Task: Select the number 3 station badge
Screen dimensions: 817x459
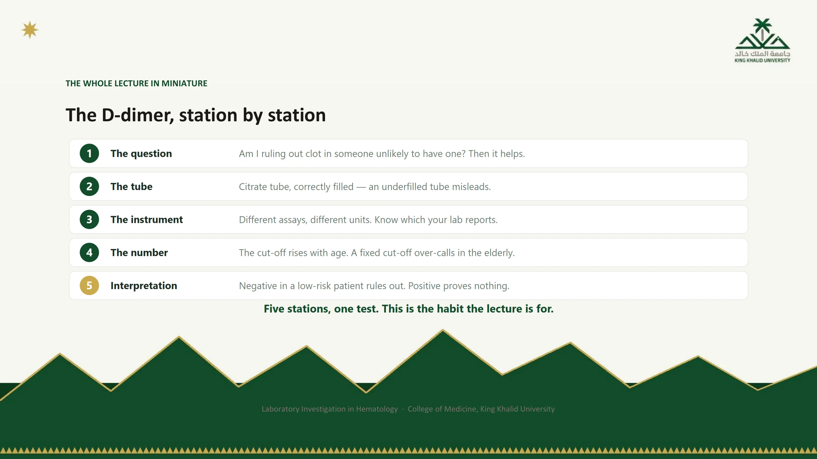Action: point(89,219)
